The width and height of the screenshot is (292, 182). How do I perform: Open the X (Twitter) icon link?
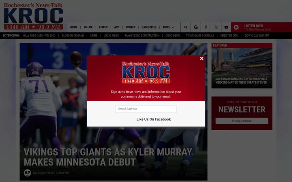[x=216, y=28]
